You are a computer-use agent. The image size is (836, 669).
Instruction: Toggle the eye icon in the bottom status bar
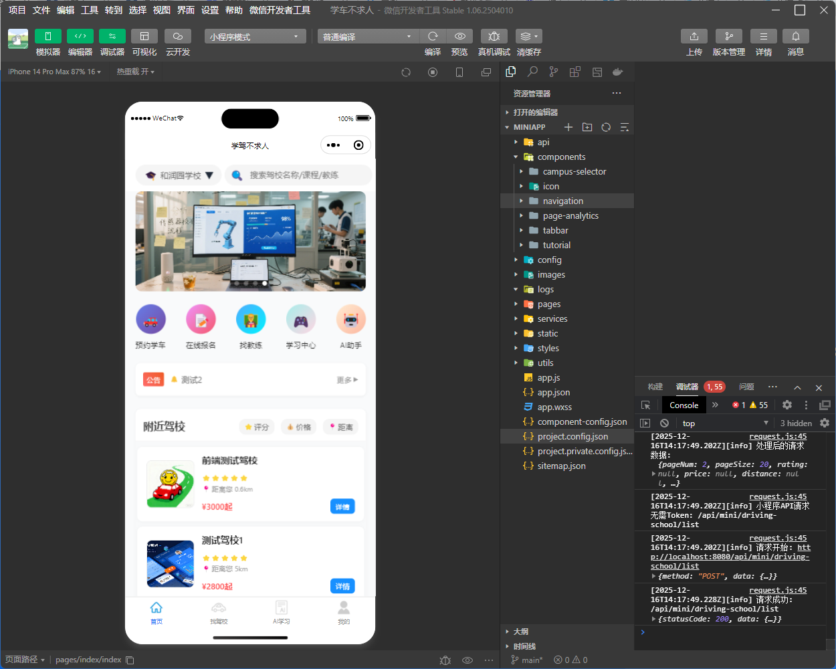[467, 660]
